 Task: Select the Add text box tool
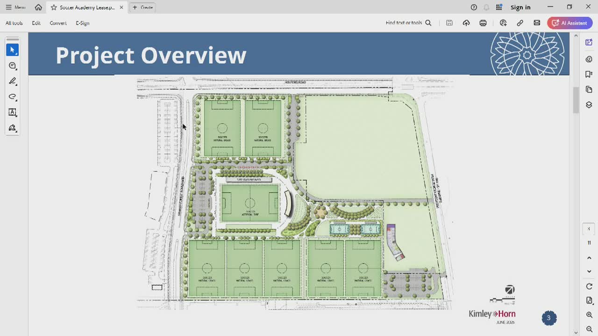(x=13, y=112)
